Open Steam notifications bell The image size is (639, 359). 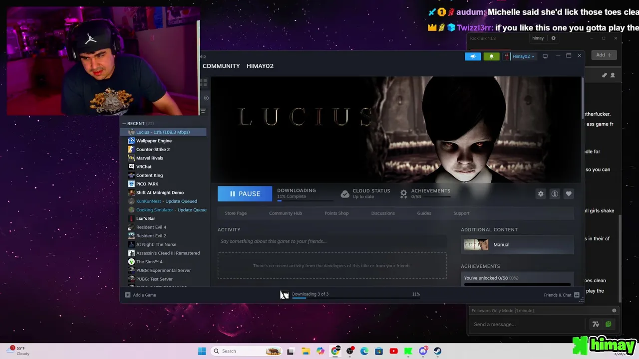click(x=491, y=56)
